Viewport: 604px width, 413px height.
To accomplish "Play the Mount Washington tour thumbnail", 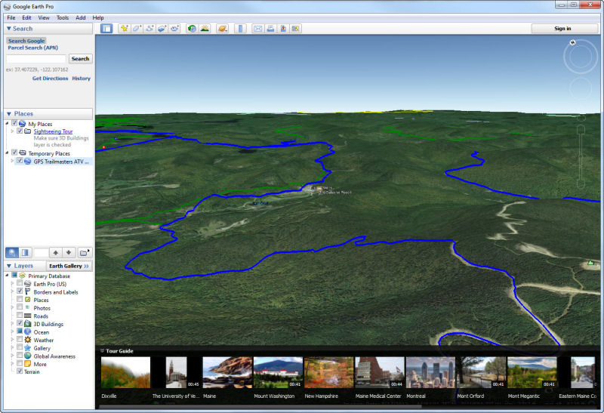I will tap(277, 373).
